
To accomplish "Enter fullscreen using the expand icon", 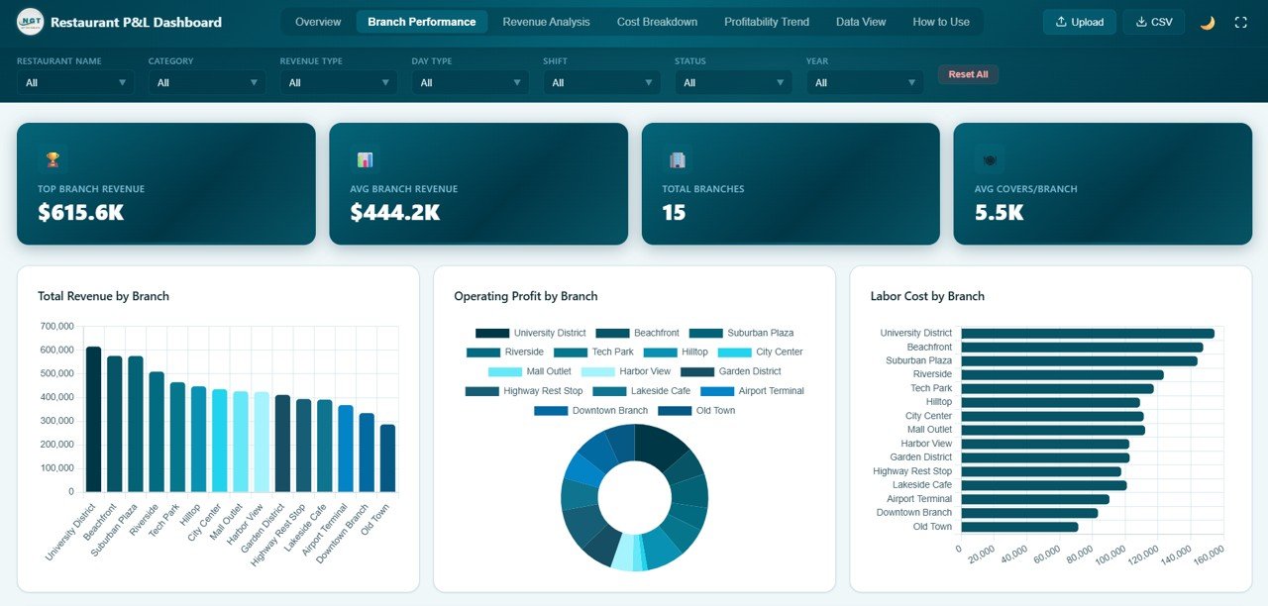I will point(1240,21).
